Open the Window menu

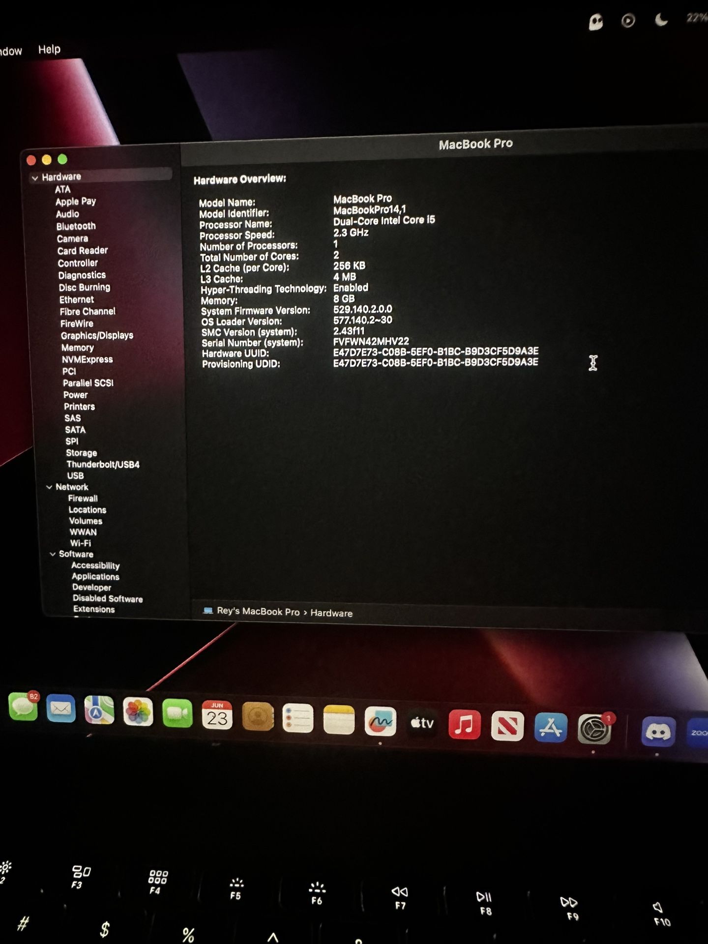click(x=11, y=51)
